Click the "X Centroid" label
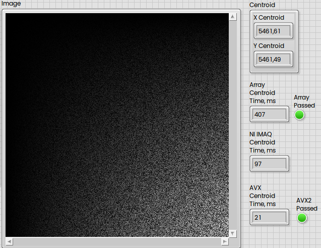321x248 pixels. [x=269, y=18]
